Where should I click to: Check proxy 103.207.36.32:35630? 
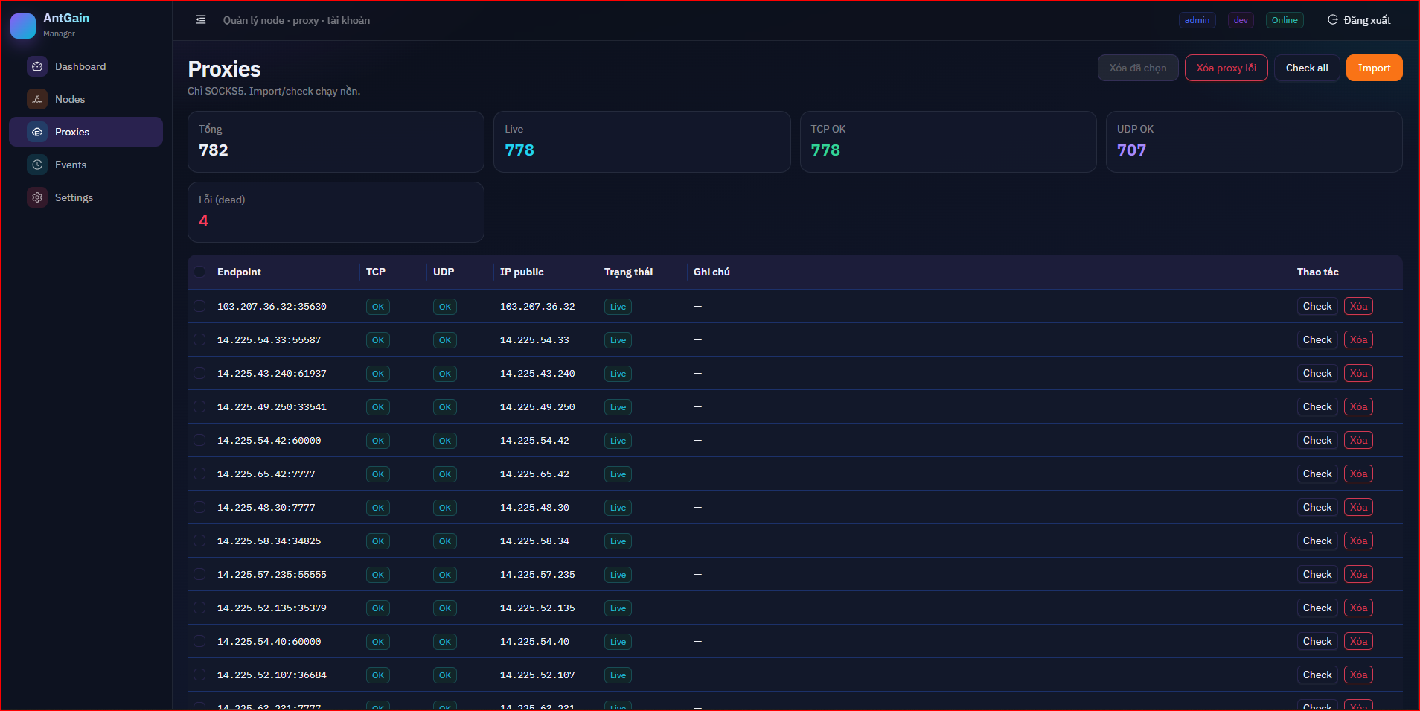pos(1317,306)
